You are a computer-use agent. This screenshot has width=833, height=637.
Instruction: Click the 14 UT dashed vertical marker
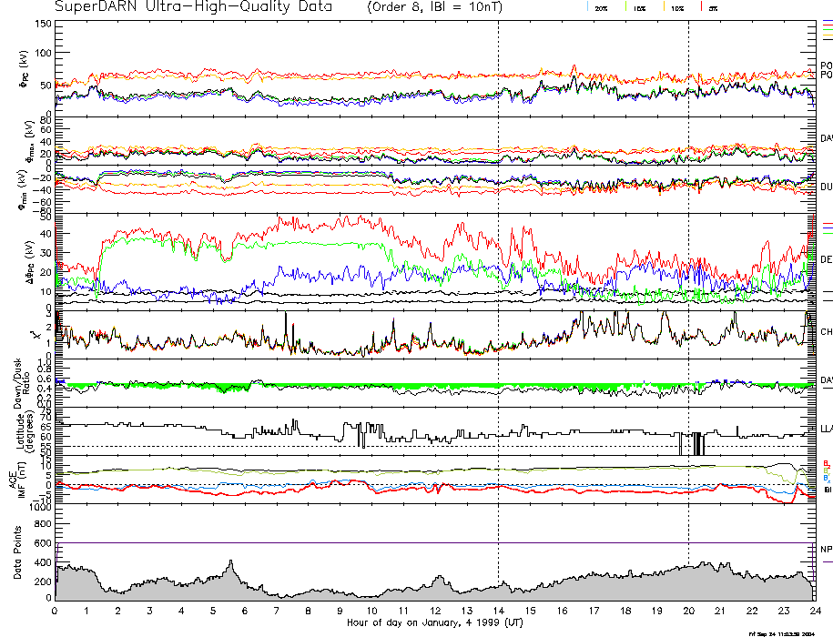point(498,273)
